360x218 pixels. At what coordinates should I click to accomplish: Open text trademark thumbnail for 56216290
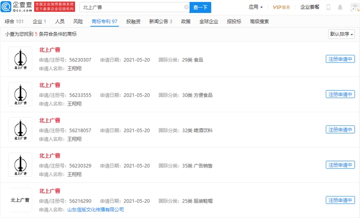(20, 200)
